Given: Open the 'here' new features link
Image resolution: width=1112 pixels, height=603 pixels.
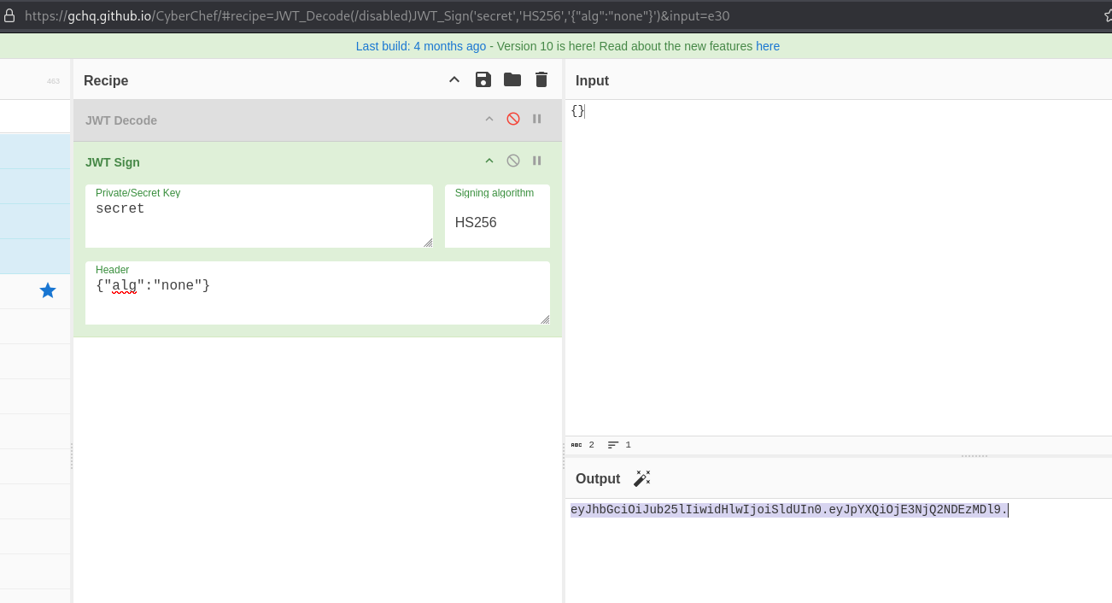Looking at the screenshot, I should click(x=767, y=46).
